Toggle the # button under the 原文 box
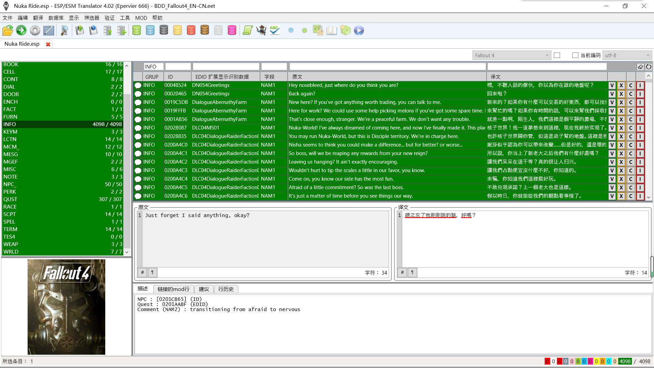Image resolution: width=654 pixels, height=368 pixels. (142, 273)
